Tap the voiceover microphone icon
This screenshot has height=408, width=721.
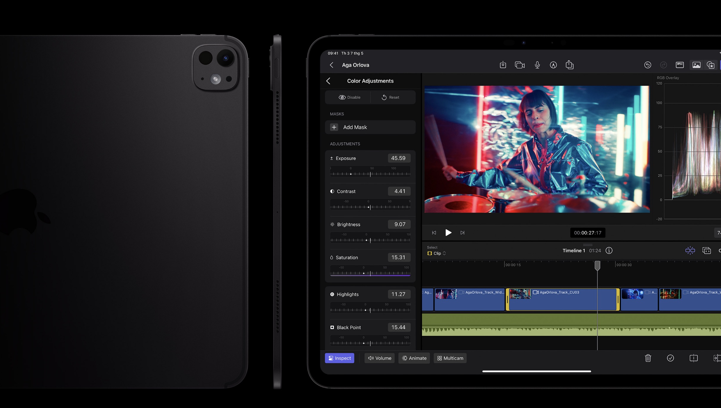coord(537,65)
